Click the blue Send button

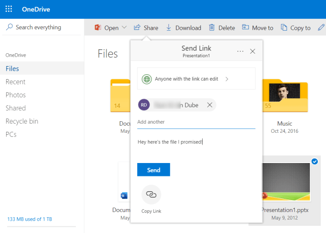(153, 170)
